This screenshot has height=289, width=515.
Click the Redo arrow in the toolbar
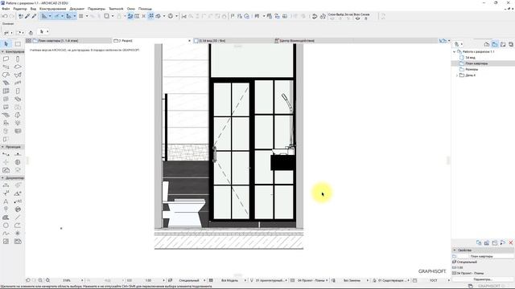12,16
